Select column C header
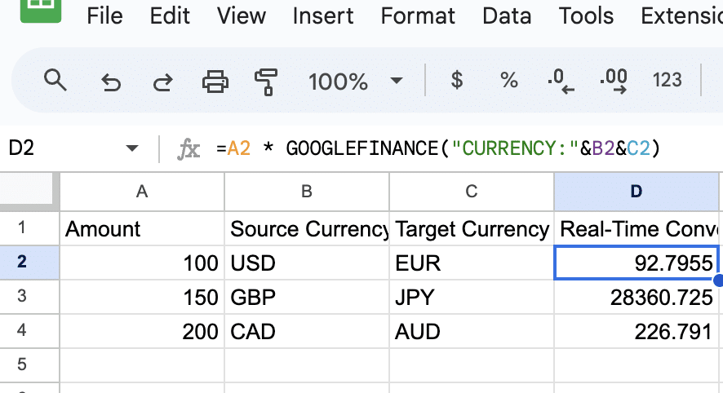Image resolution: width=723 pixels, height=393 pixels. pyautogui.click(x=471, y=192)
